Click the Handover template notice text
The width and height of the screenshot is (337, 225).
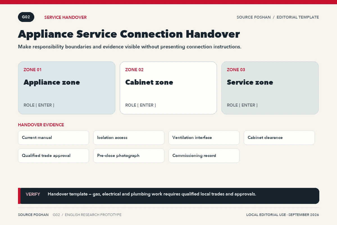point(152,194)
